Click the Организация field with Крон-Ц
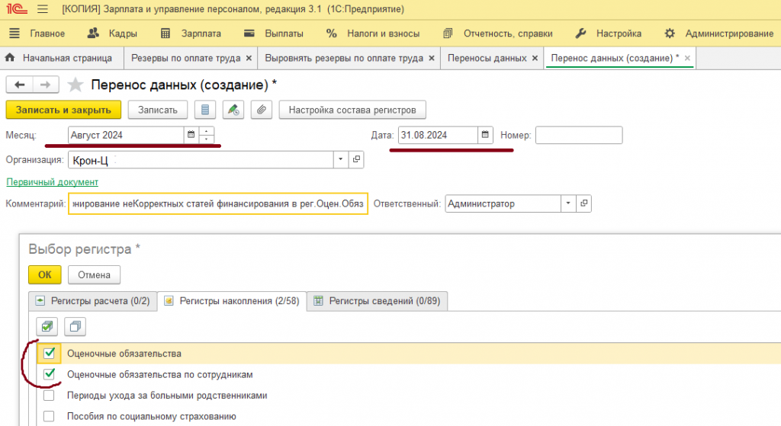Screen dimensions: 781x426 (201, 160)
